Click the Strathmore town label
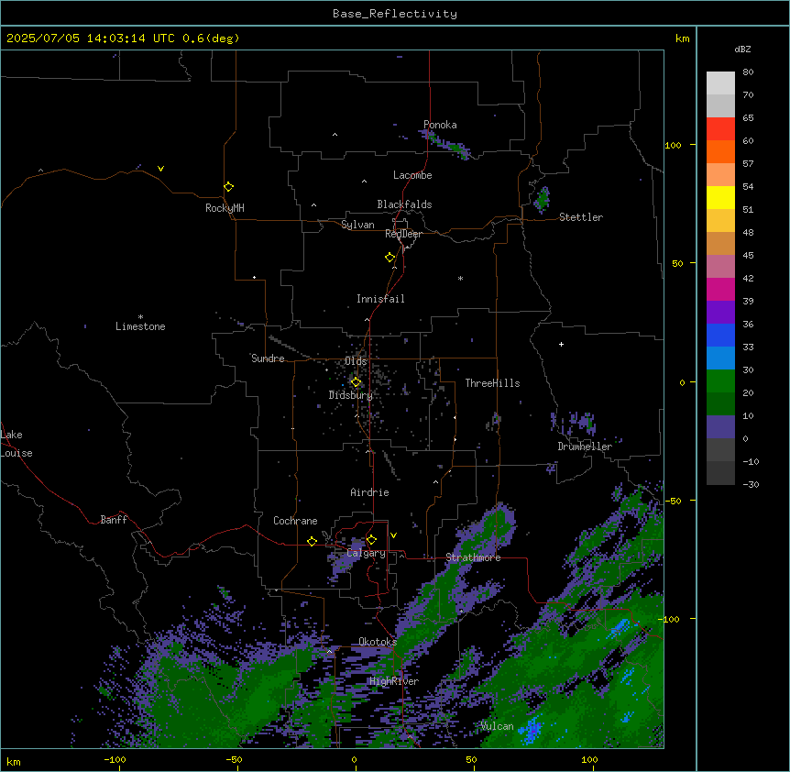The height and width of the screenshot is (772, 790). [x=473, y=557]
